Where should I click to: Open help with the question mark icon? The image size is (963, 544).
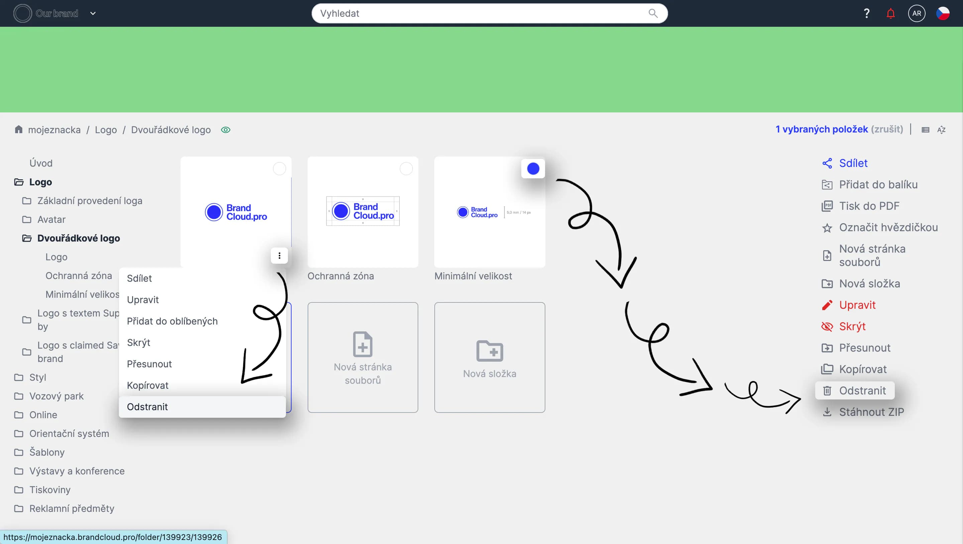tap(867, 13)
